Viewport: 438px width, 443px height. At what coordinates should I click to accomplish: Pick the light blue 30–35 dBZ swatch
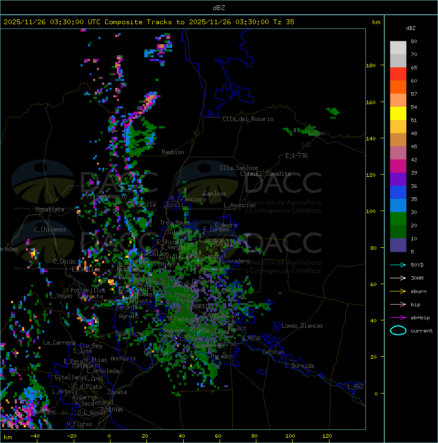coord(398,205)
